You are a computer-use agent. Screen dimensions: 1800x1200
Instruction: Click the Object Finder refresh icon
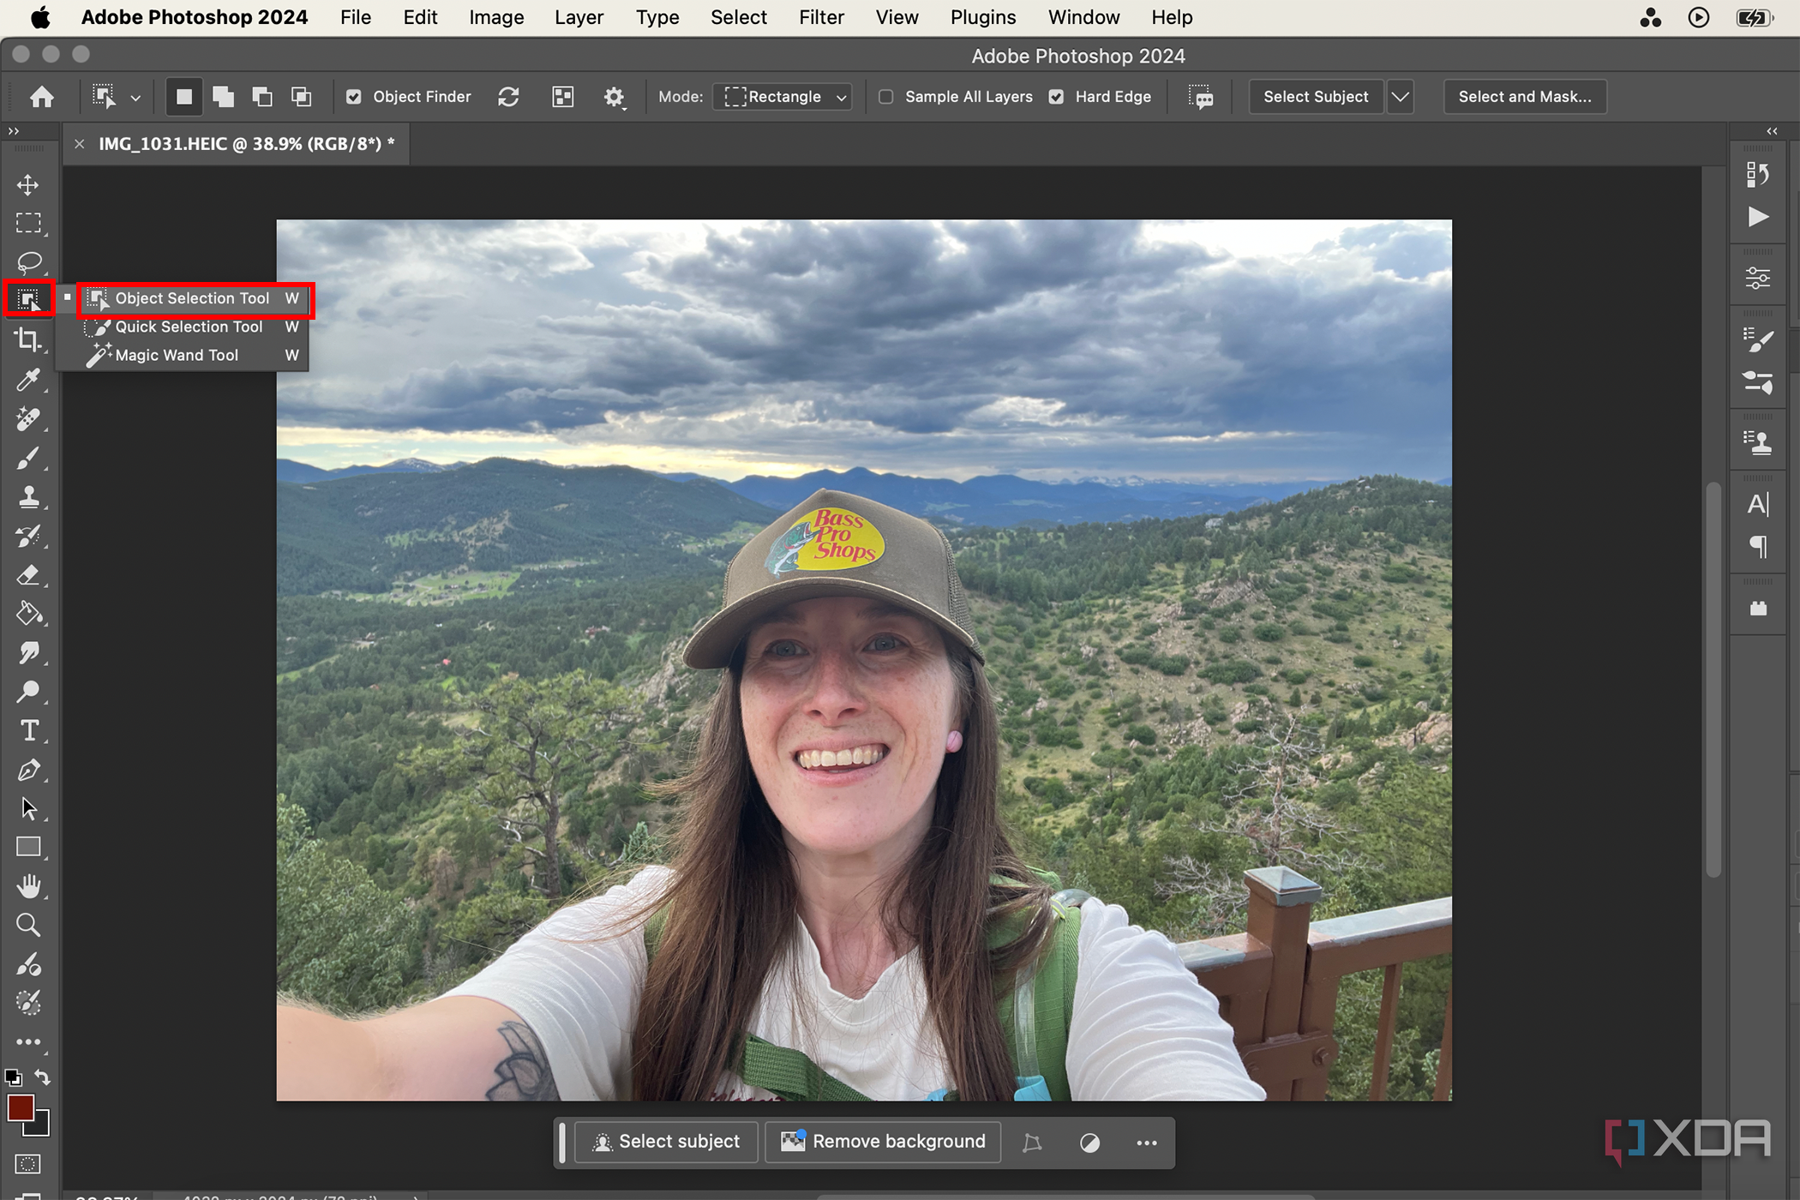(x=508, y=97)
